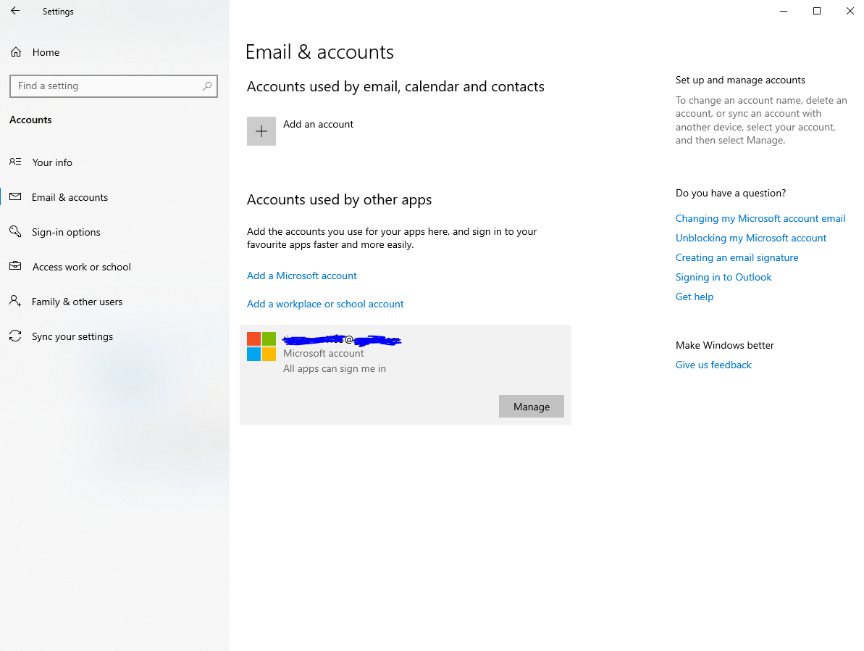This screenshot has height=651, width=864.
Task: Click the Access work or school briefcase icon
Action: pyautogui.click(x=15, y=267)
